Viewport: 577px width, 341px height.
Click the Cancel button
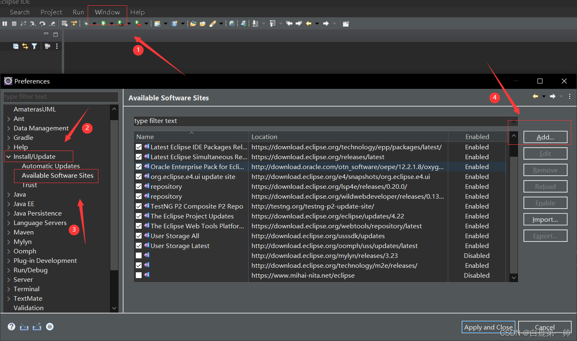pos(545,327)
